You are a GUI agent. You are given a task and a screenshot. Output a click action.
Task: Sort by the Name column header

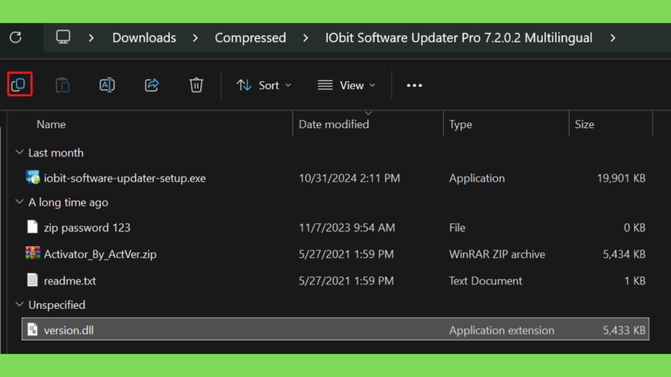point(51,124)
